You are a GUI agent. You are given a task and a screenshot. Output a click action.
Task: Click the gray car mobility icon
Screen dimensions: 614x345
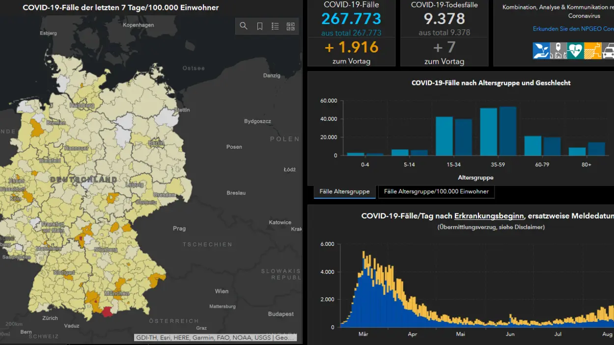point(608,51)
